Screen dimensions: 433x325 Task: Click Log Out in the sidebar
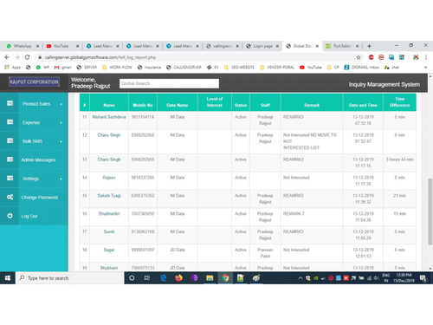29,216
